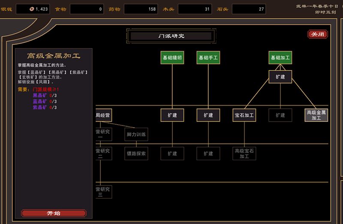Image resolution: width=343 pixels, height=224 pixels.
Task: Close the research panel with 关闭
Action: tap(318, 34)
